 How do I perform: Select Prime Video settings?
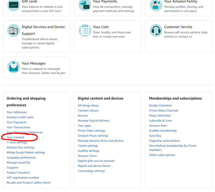click(x=91, y=130)
